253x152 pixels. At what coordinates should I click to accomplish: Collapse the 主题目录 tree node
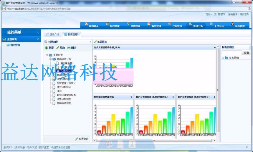point(47,55)
